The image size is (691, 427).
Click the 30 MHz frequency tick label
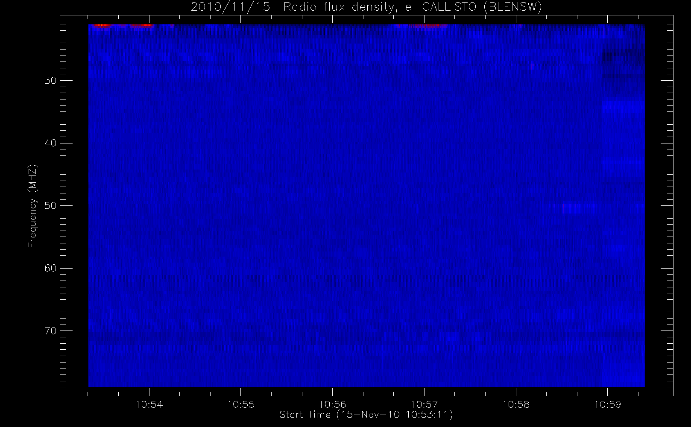pos(50,80)
